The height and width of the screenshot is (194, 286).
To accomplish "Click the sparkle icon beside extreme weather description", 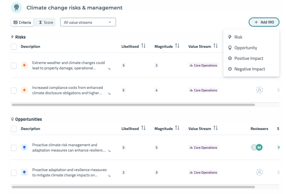I will 109,69.
